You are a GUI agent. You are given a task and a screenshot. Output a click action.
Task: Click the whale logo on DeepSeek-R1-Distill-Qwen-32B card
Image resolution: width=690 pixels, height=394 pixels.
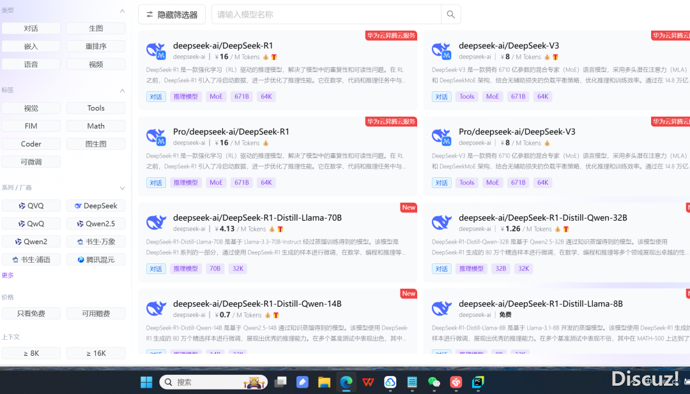[441, 223]
